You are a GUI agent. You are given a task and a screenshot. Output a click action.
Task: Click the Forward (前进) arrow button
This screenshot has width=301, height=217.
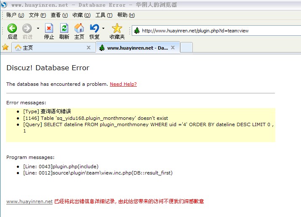click(x=27, y=28)
